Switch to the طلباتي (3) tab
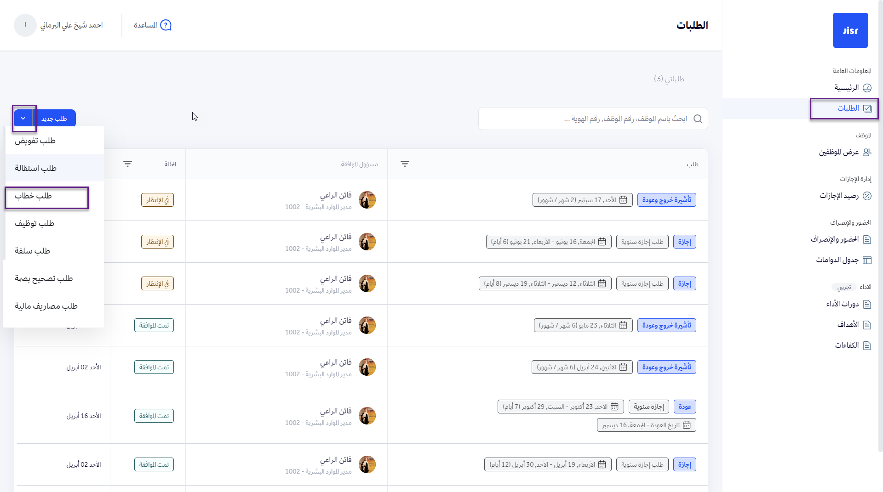This screenshot has height=492, width=883. pos(669,79)
